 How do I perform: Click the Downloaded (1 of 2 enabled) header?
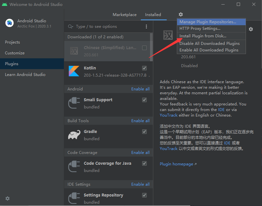point(95,37)
